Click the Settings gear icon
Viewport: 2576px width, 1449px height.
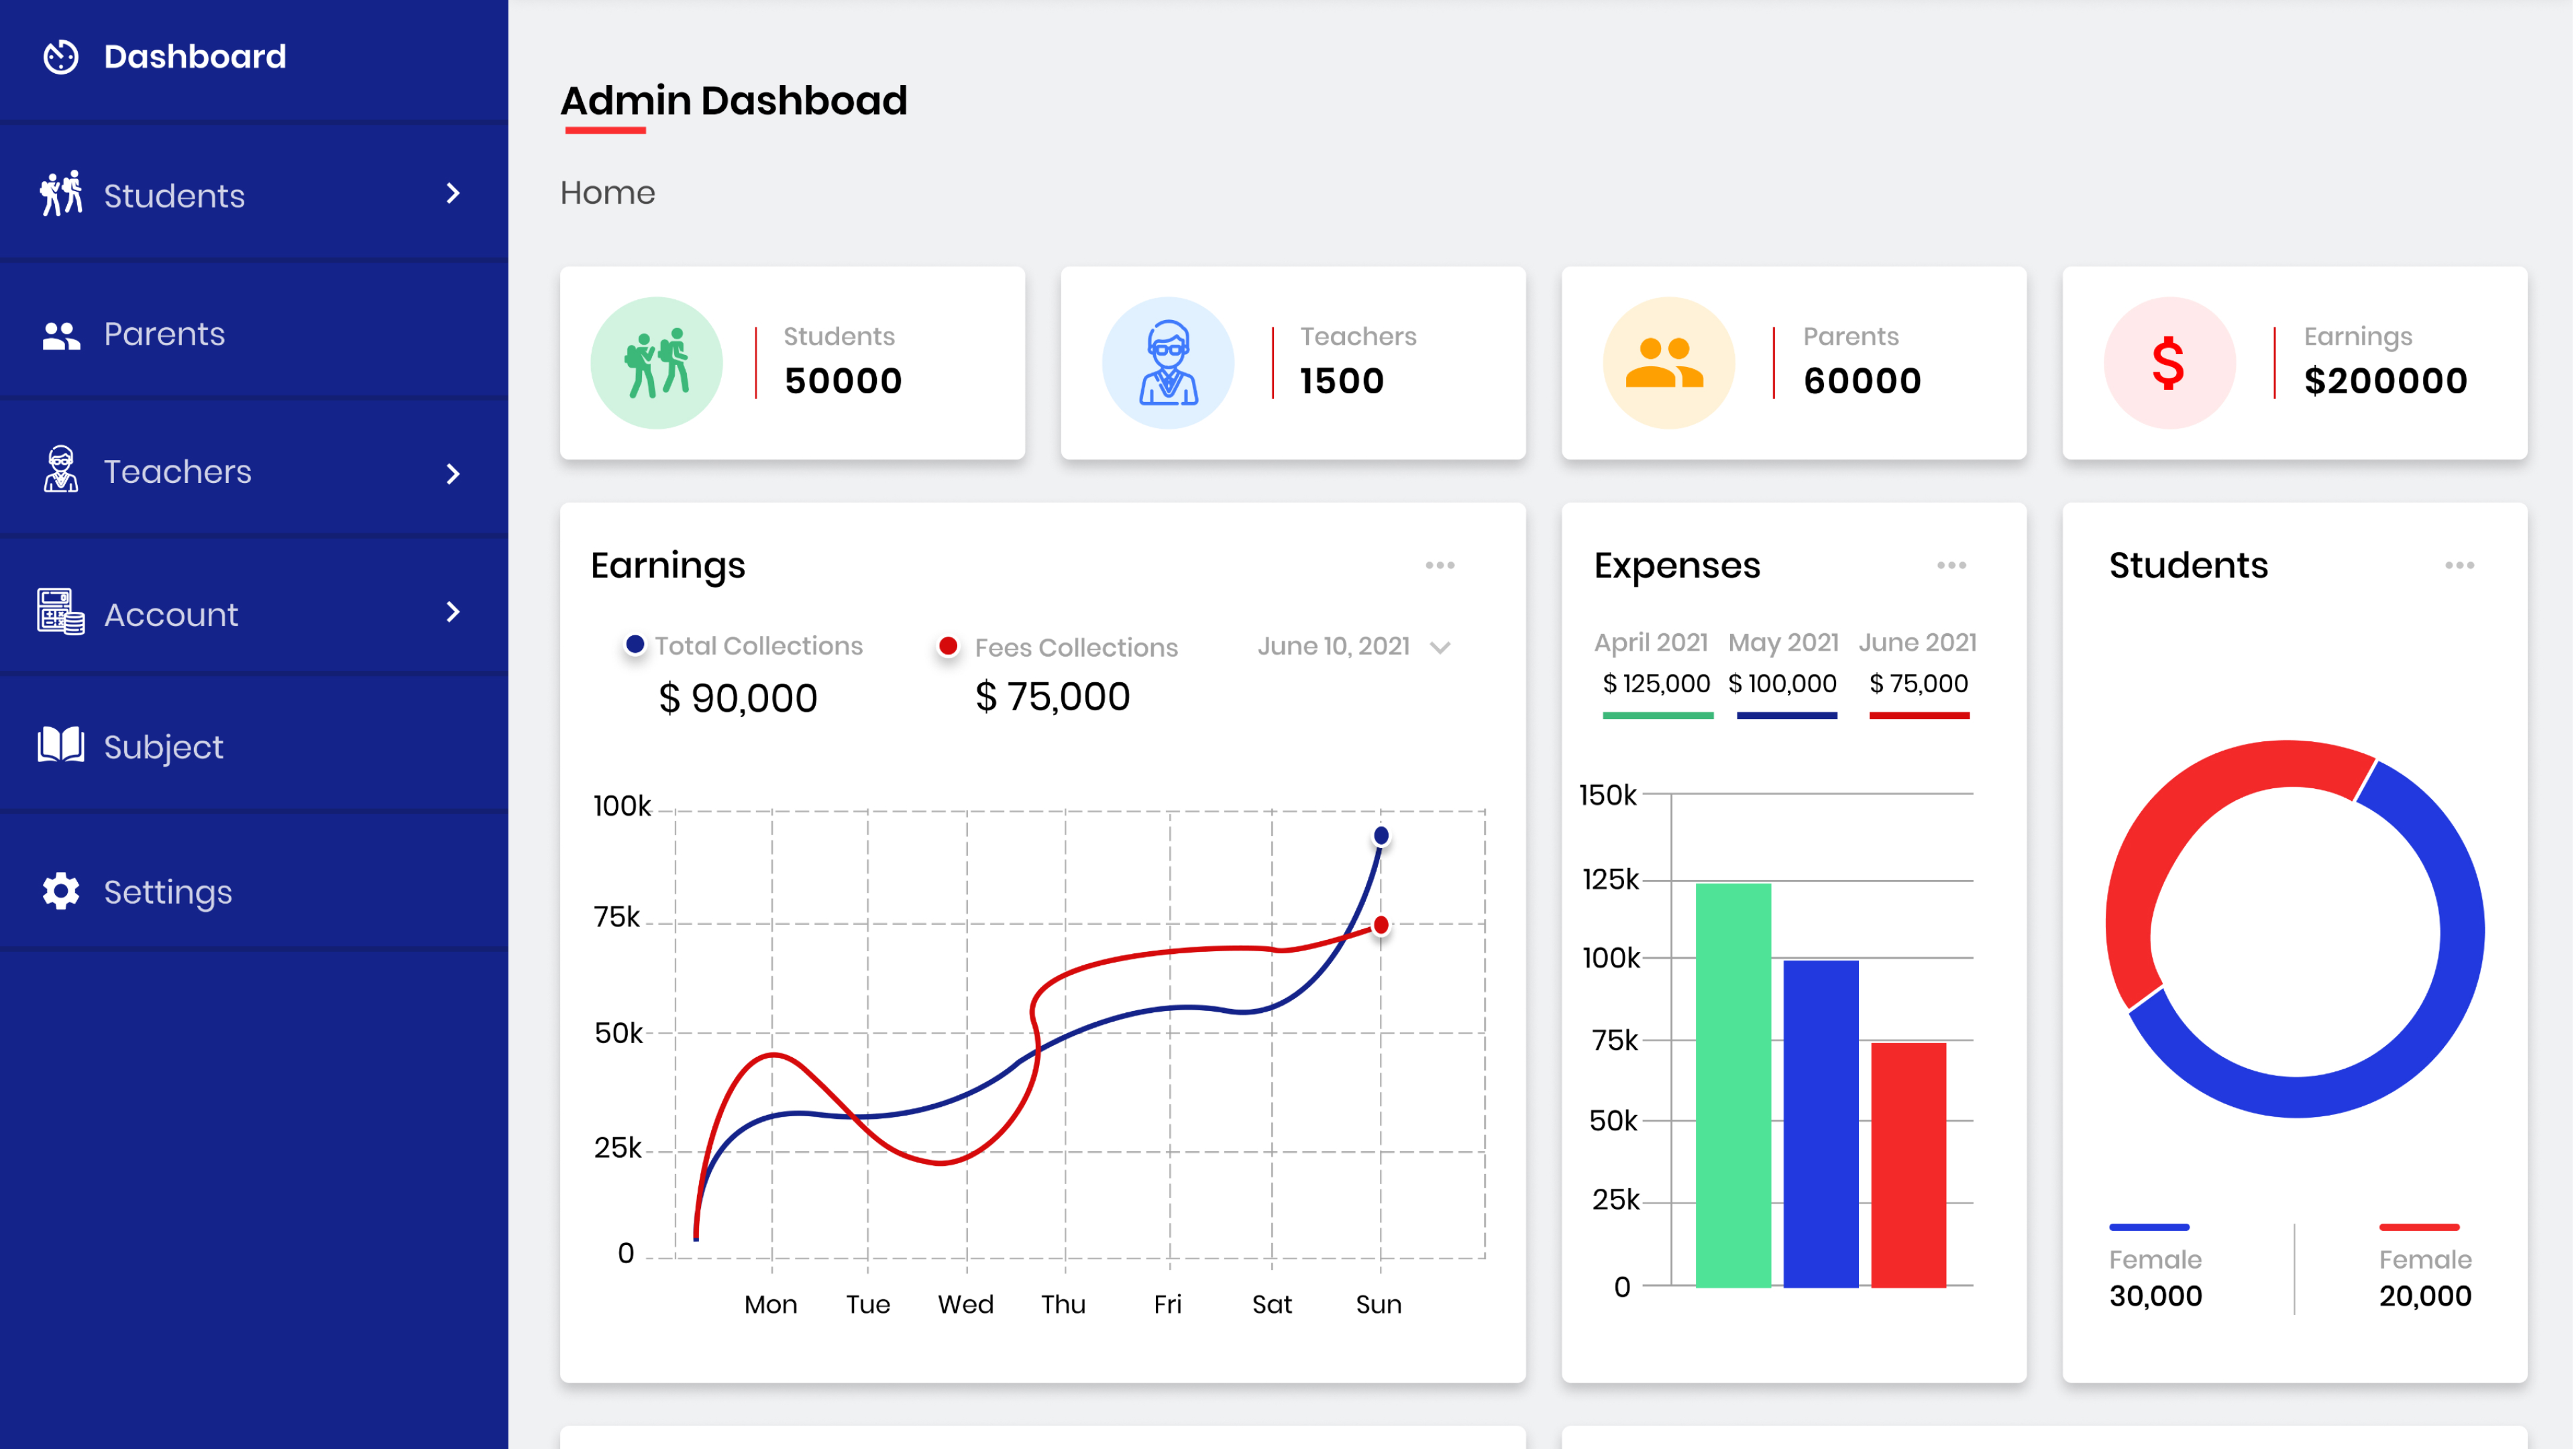click(x=61, y=891)
